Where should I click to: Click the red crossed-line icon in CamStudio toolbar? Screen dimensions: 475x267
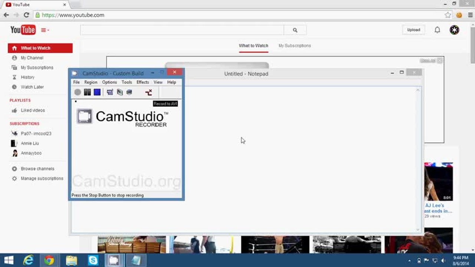point(148,92)
